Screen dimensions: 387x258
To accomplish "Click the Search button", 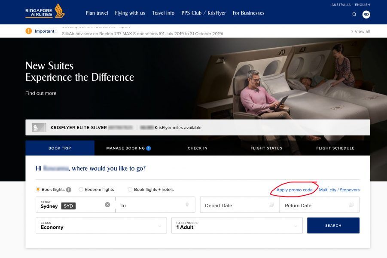I will coord(333,225).
